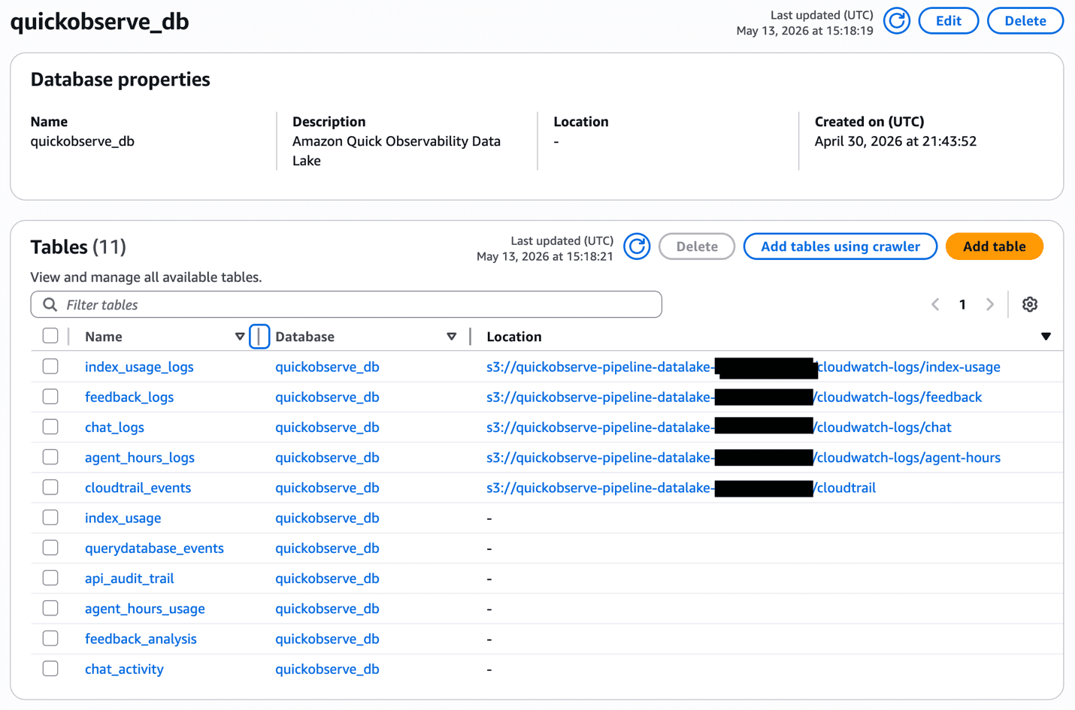Screen dimensions: 1075x710
Task: Check the cloudtrail_events table row
Action: 50,487
